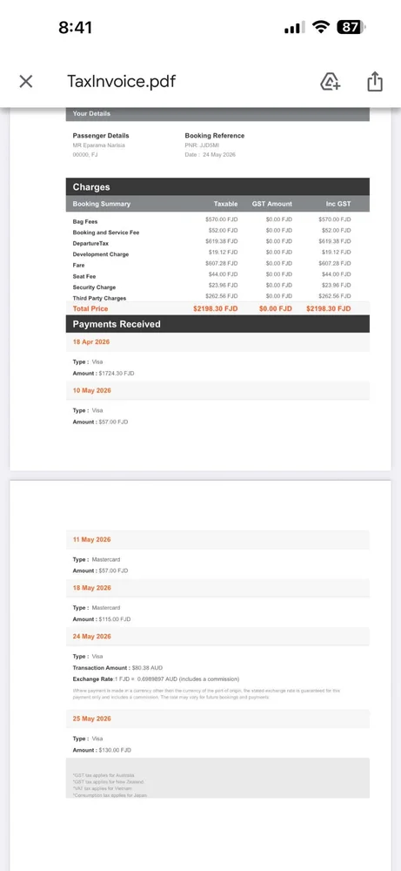The image size is (401, 871).
Task: Tap the 10 May 2026 payment entry
Action: [x=217, y=390]
